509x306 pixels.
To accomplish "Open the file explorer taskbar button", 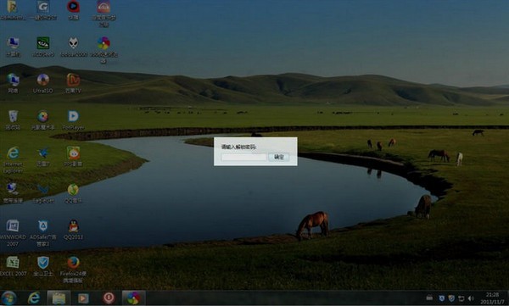I will pyautogui.click(x=59, y=298).
